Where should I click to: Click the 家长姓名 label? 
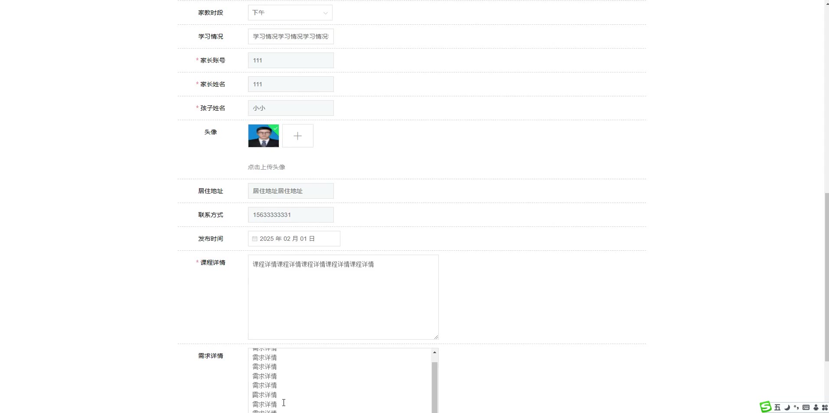pyautogui.click(x=213, y=84)
